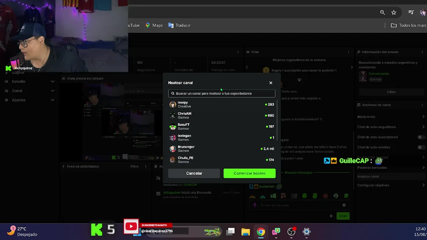Viewport: 427px width, 240px height.
Task: Click Chrome icon in taskbar
Action: pos(261,232)
